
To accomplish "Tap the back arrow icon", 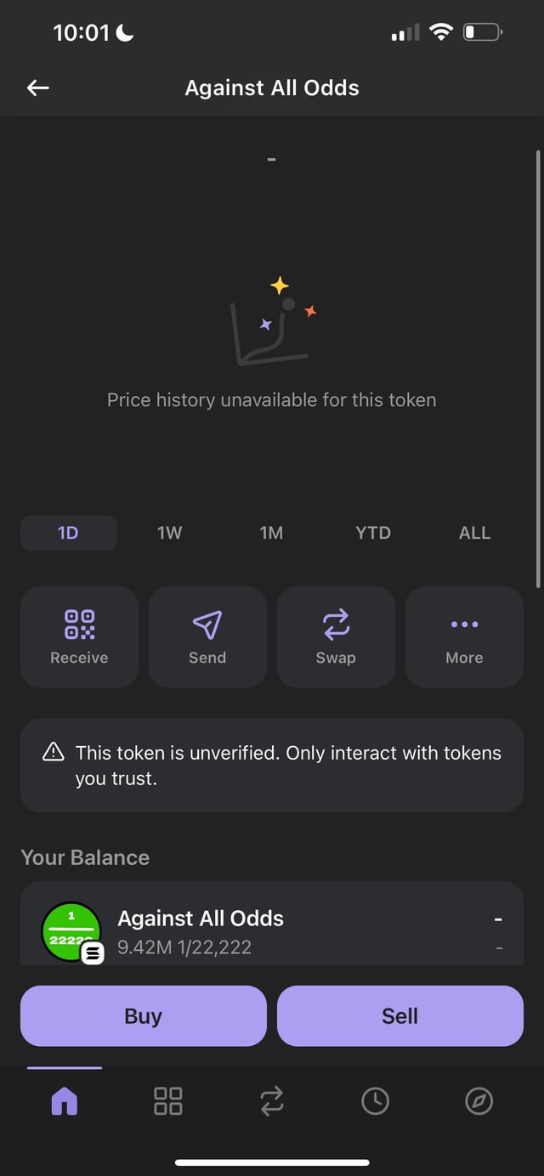I will tap(38, 88).
